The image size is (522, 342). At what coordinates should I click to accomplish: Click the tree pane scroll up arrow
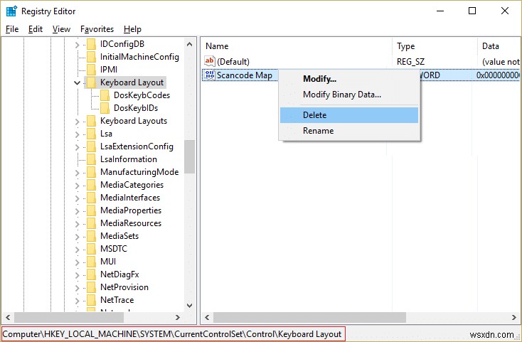tap(189, 44)
